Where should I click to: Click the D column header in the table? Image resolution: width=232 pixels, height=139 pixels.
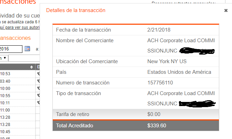[38, 67]
